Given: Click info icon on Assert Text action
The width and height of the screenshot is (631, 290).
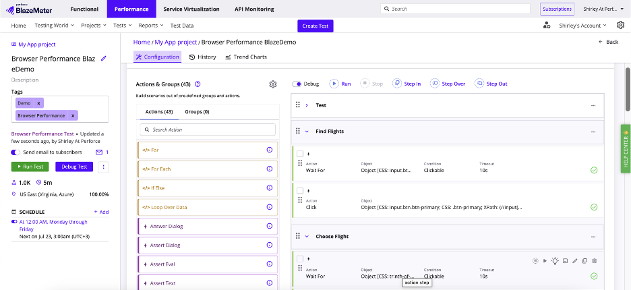Looking at the screenshot, I should click(x=270, y=283).
